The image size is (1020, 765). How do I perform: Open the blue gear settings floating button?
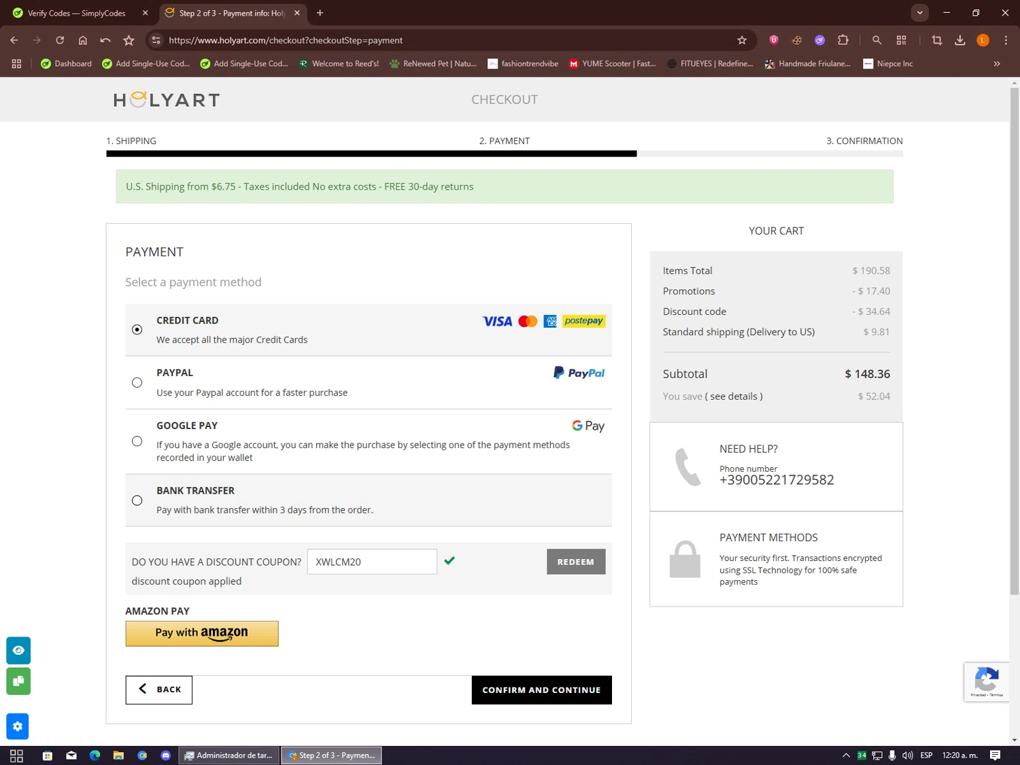[x=18, y=726]
